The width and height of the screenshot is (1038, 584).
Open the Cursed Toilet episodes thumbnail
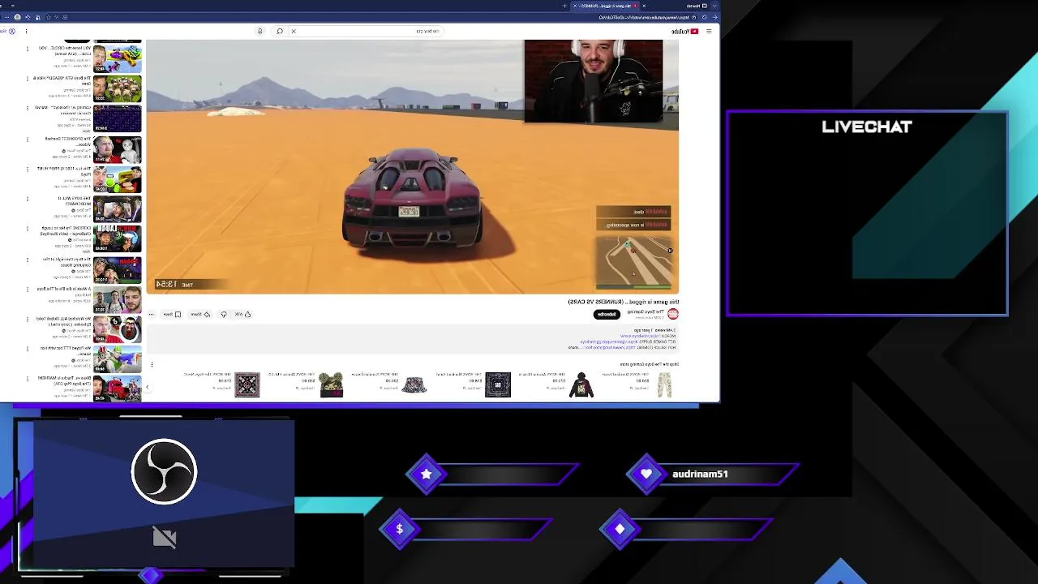tap(117, 329)
